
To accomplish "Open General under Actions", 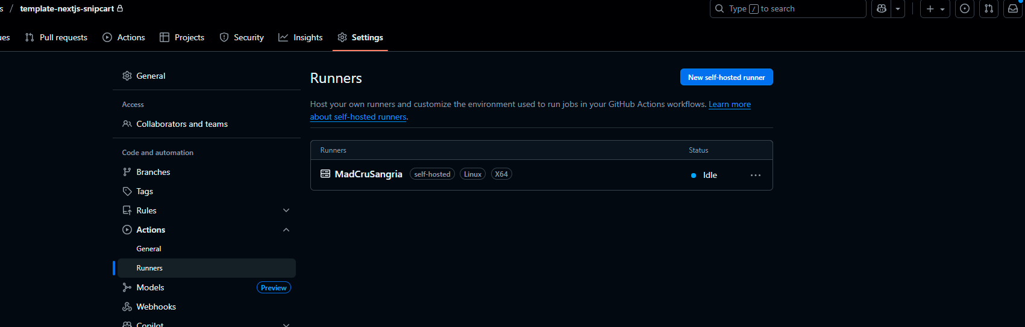I will (207, 249).
